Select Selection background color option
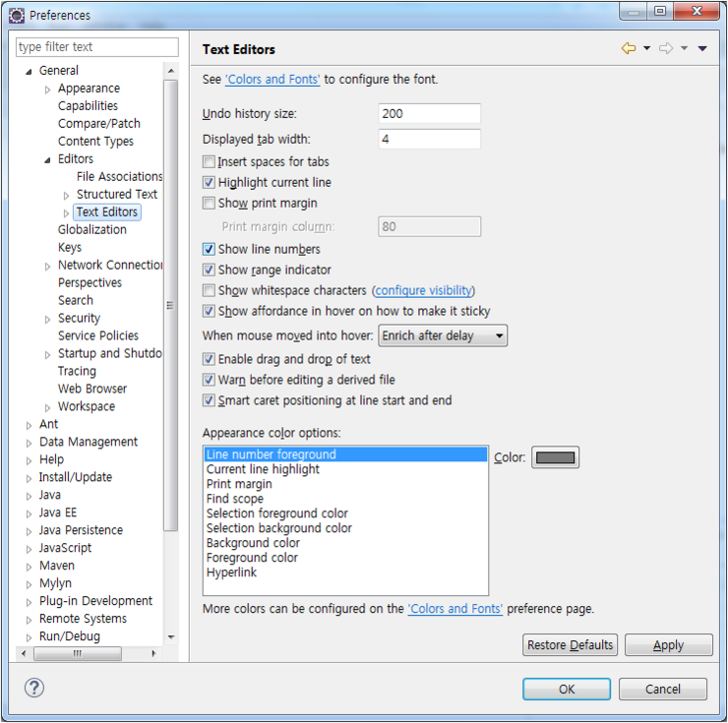 click(346, 528)
